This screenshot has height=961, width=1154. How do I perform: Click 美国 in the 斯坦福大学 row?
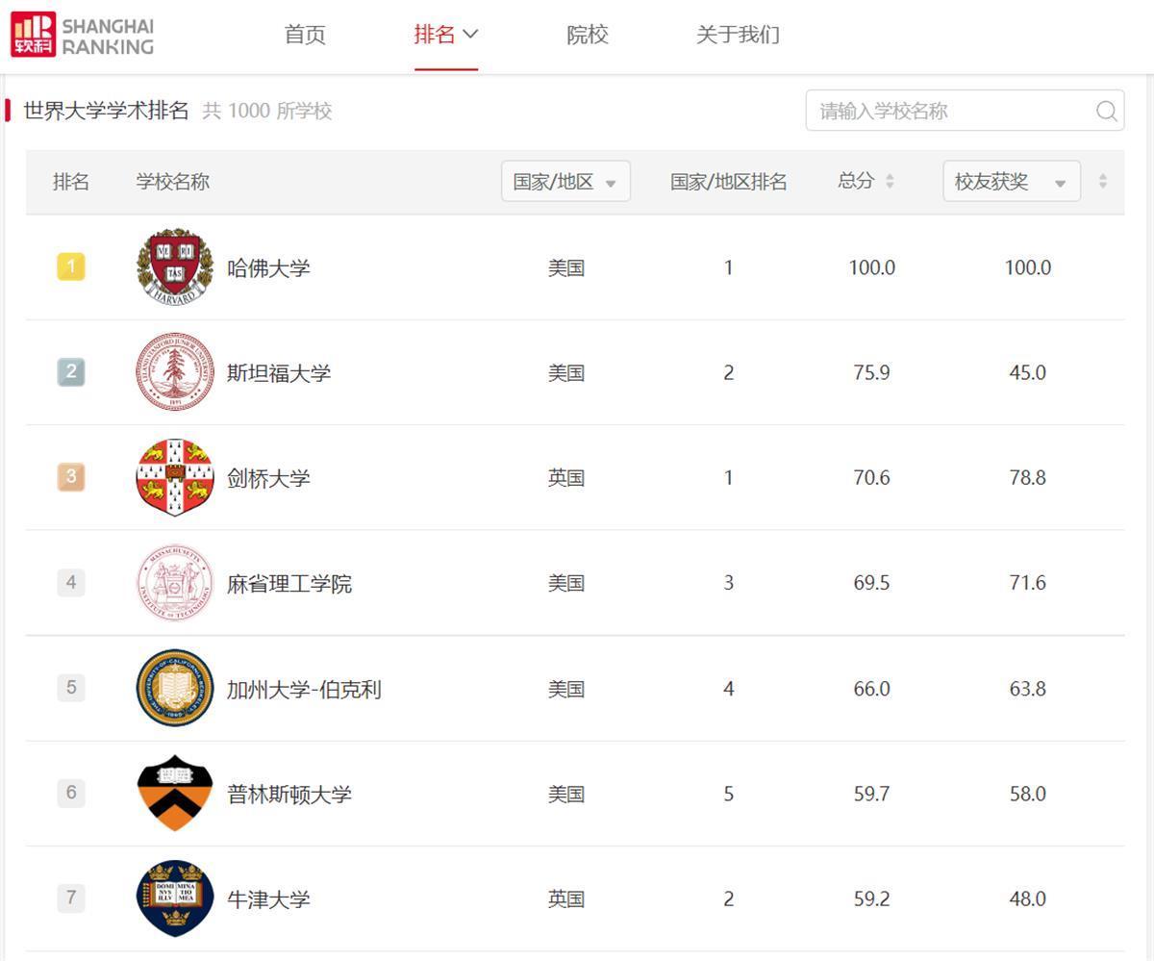(x=566, y=372)
